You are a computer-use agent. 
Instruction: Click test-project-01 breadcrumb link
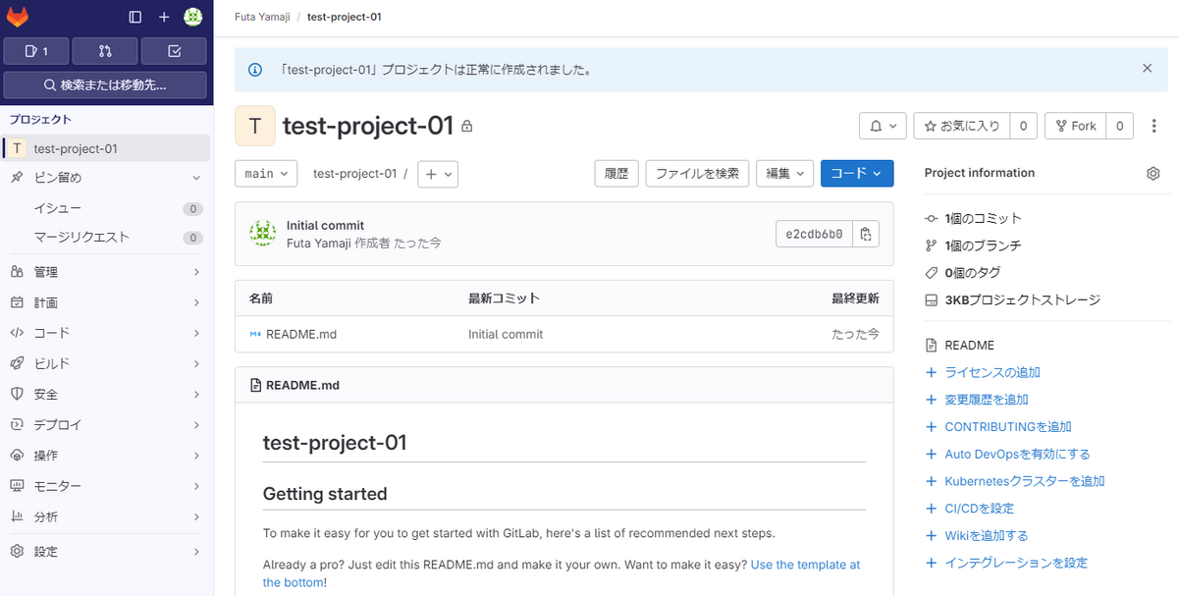(345, 18)
